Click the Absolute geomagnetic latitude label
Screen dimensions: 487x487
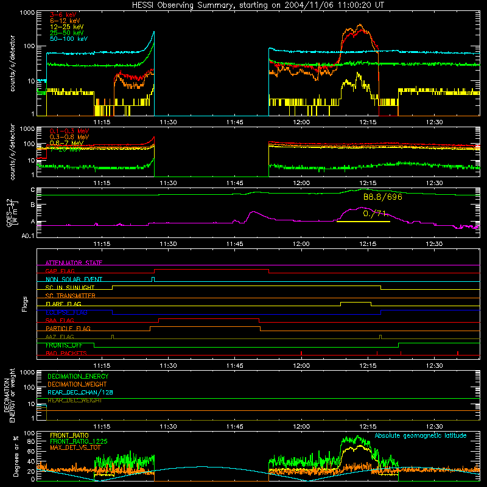pos(421,435)
